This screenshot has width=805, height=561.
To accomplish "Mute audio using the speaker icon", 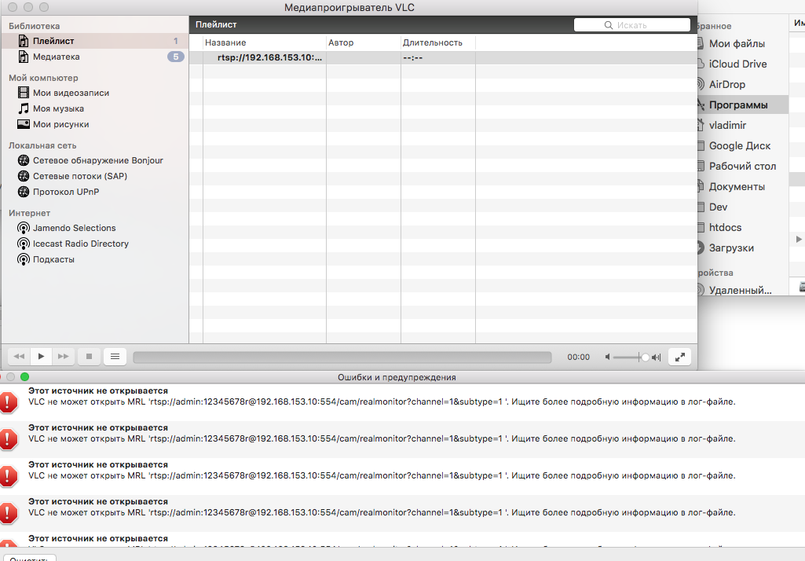I will tap(608, 357).
